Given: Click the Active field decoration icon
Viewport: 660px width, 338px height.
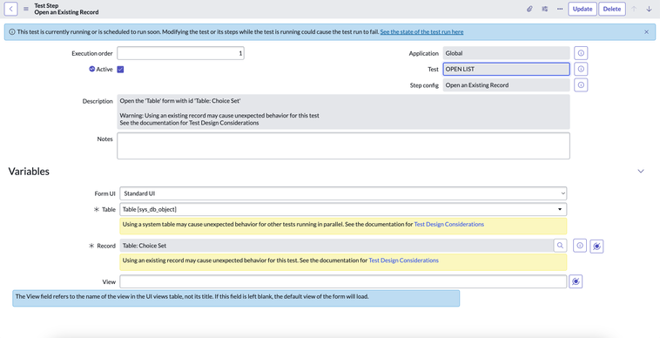Looking at the screenshot, I should [x=91, y=69].
